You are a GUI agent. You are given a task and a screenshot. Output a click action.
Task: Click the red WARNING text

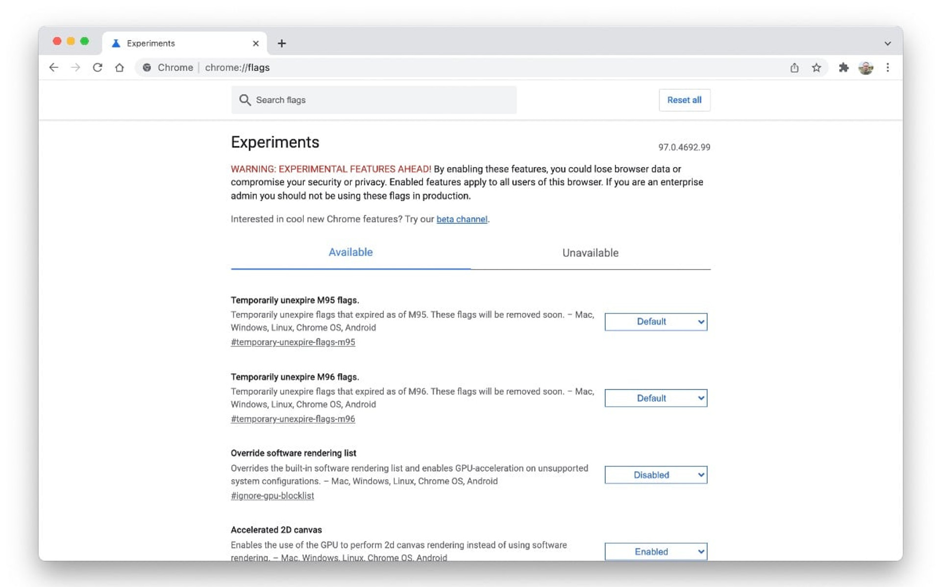coord(331,169)
